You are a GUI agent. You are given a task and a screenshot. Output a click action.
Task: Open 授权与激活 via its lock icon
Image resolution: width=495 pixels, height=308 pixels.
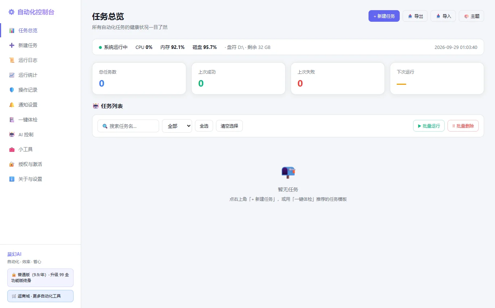coord(12,164)
